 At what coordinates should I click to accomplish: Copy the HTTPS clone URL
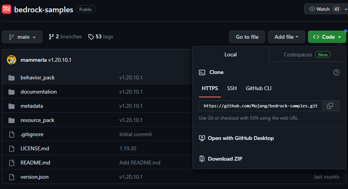pyautogui.click(x=330, y=106)
